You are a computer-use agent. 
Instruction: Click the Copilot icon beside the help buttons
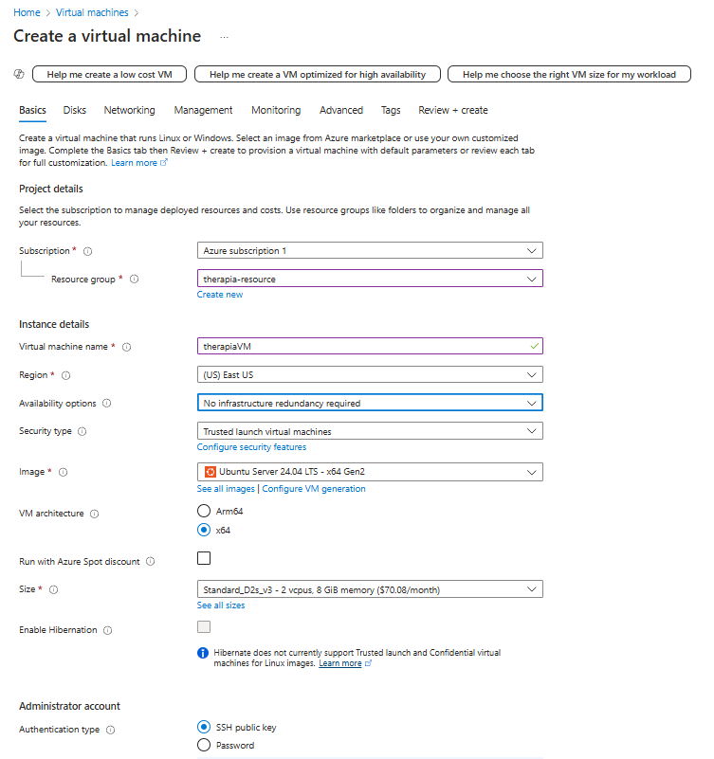19,74
